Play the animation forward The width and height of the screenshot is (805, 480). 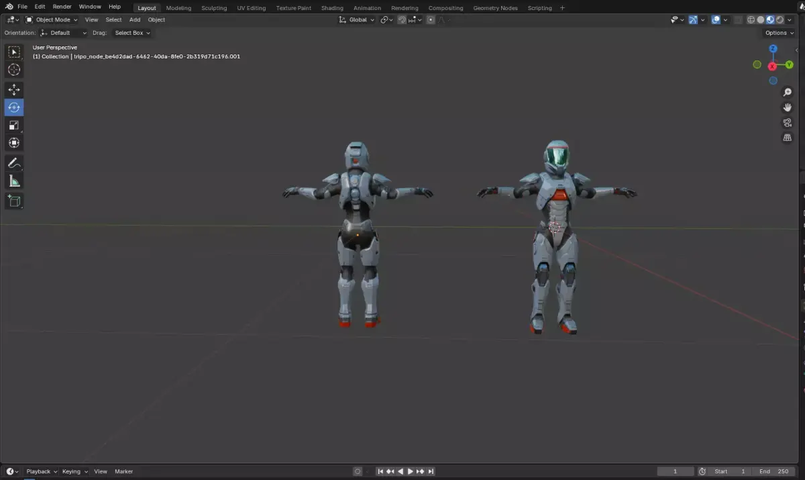point(411,471)
